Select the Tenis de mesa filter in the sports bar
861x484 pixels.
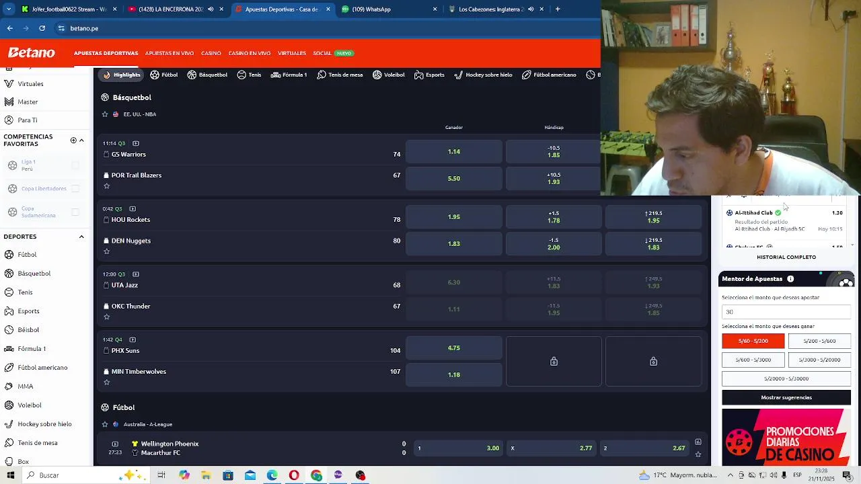tap(340, 75)
